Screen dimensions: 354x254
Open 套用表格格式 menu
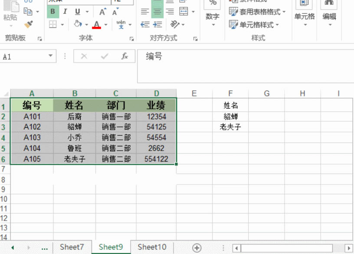point(257,12)
